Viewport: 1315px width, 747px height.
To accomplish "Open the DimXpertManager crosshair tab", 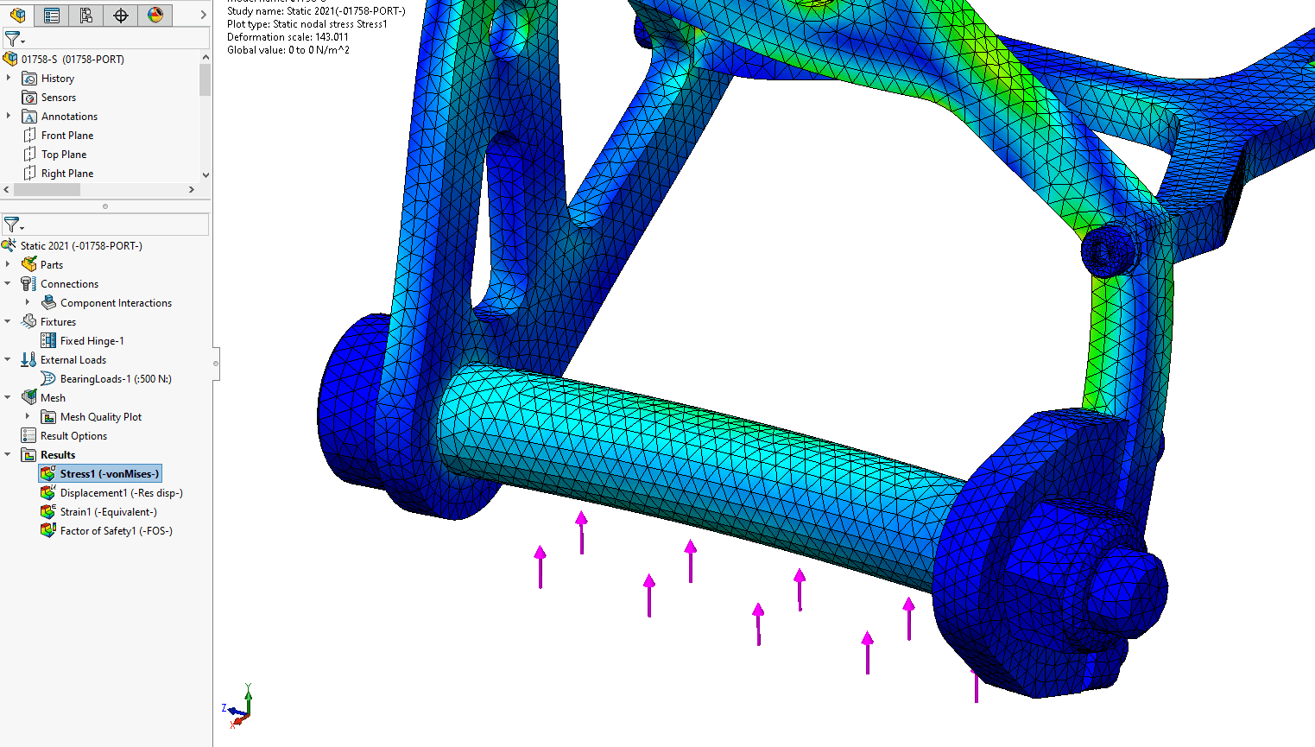I will 121,15.
